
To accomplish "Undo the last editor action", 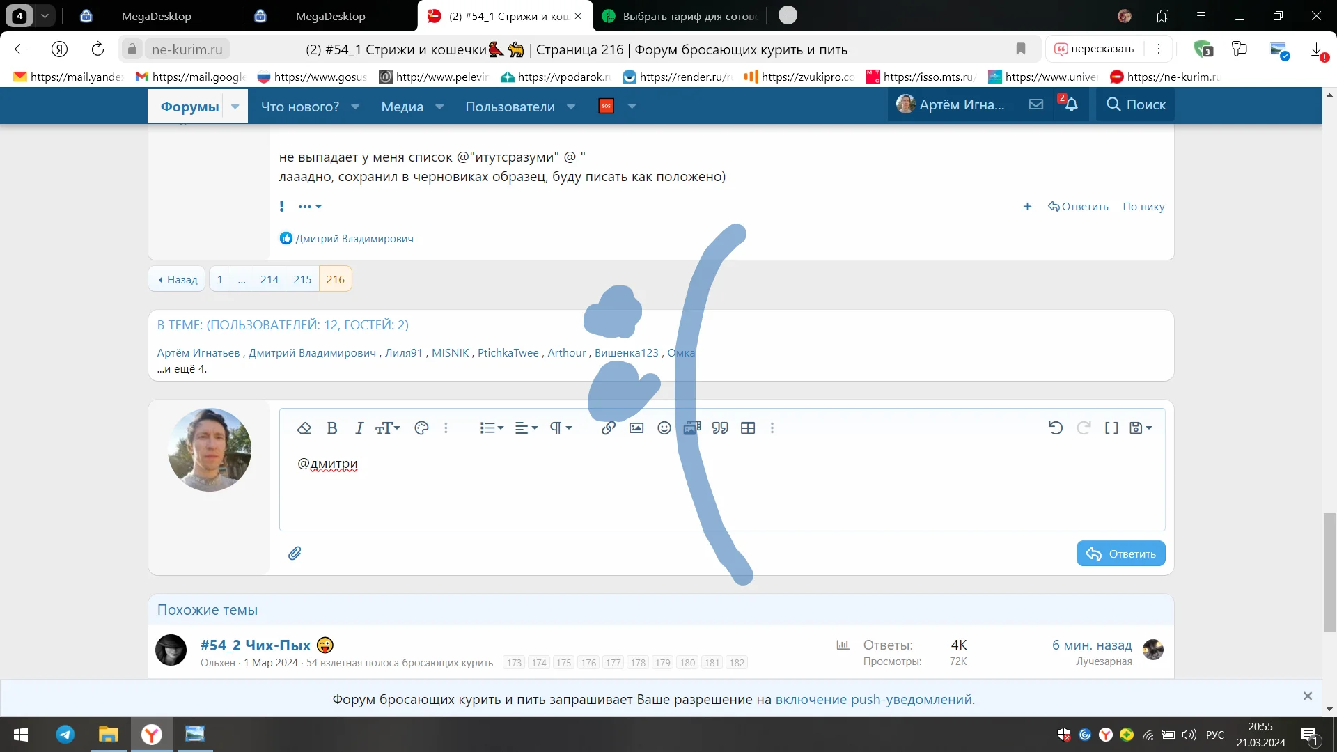I will 1056,428.
